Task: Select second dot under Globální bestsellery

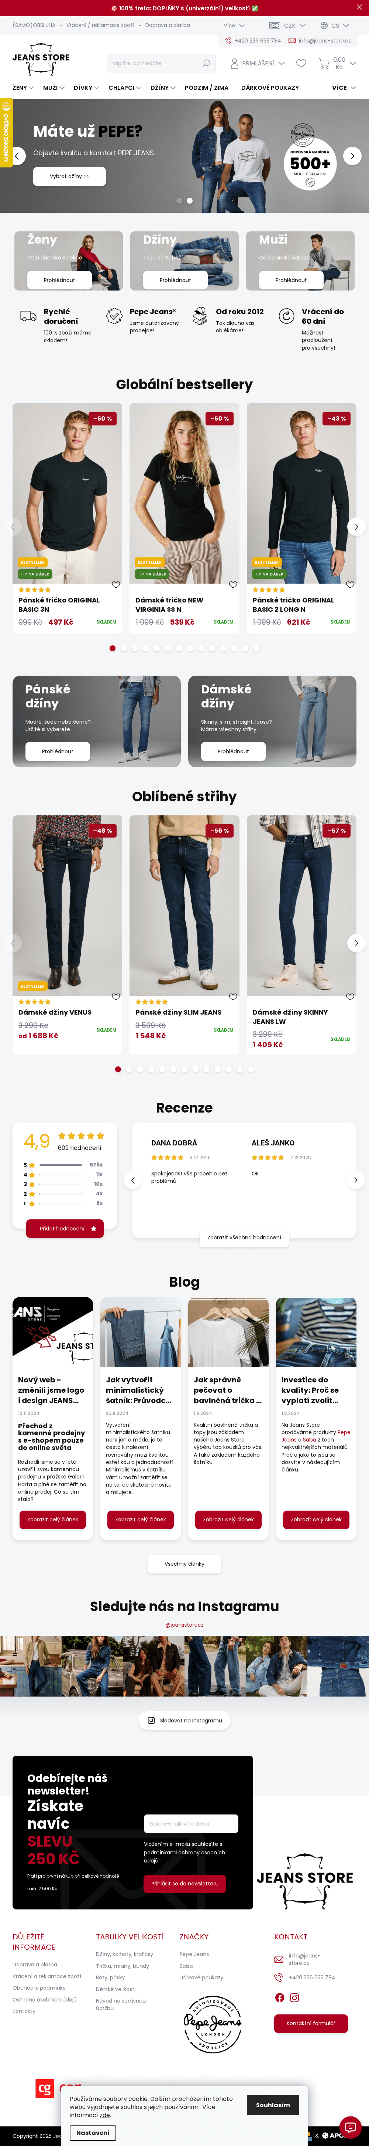Action: point(124,648)
